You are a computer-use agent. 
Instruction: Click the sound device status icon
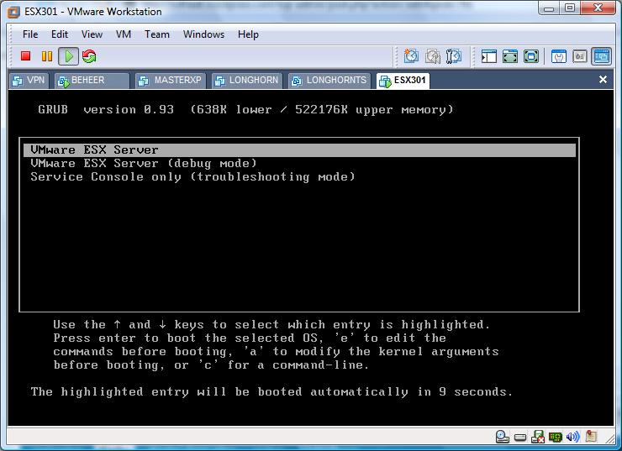click(573, 438)
